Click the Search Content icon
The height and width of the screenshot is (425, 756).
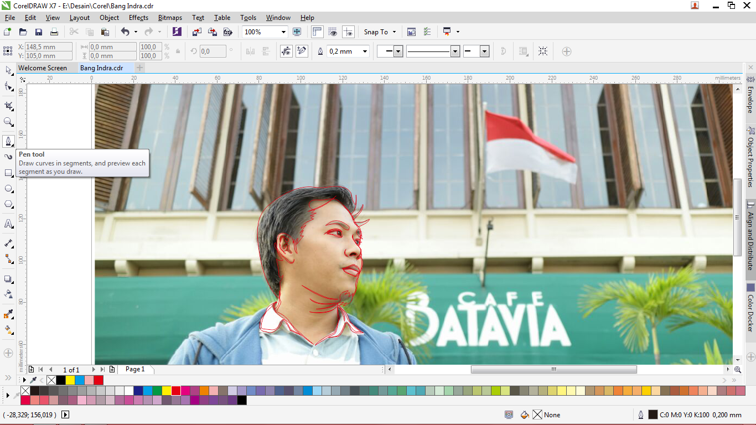pos(177,32)
